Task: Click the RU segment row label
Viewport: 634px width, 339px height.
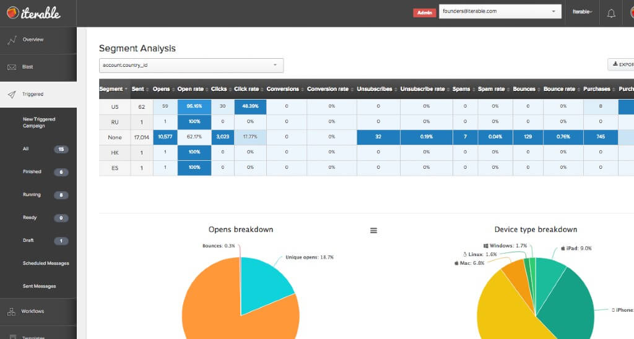Action: [115, 122]
